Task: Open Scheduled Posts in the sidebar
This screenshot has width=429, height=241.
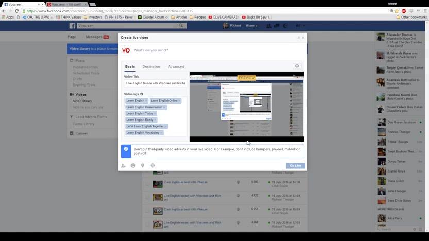Action: pos(86,73)
